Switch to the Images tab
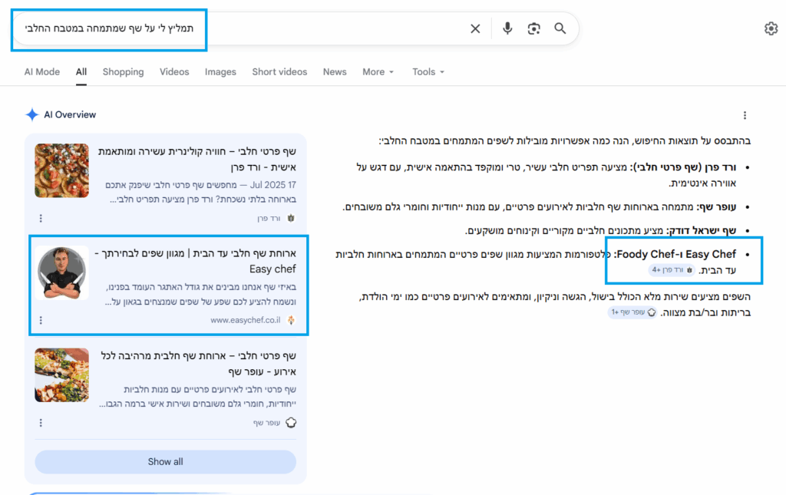This screenshot has height=495, width=786. click(x=220, y=71)
